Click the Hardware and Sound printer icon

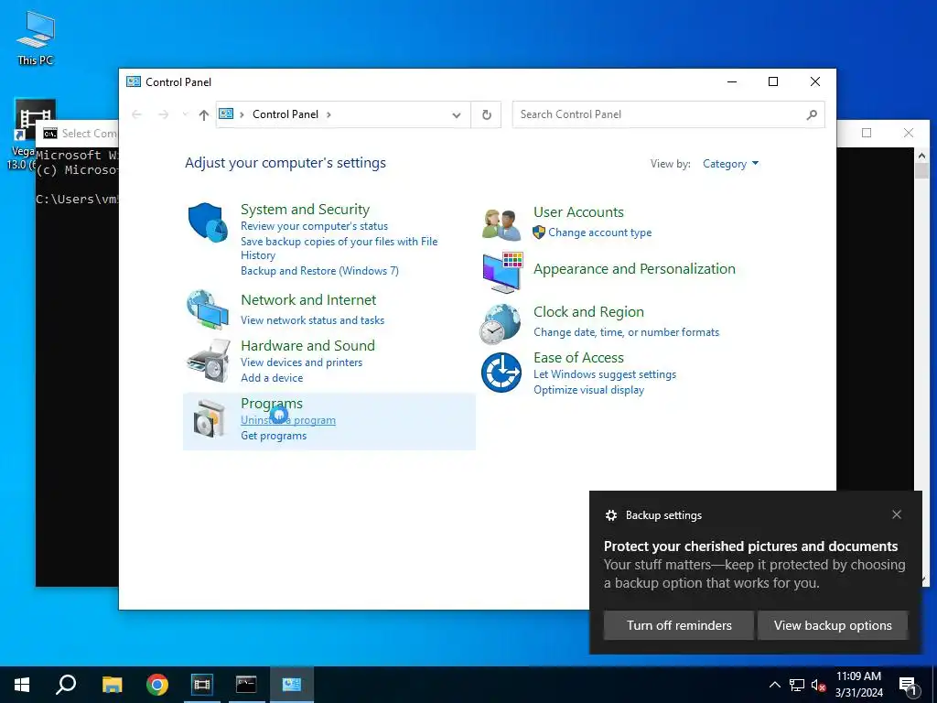coord(209,361)
